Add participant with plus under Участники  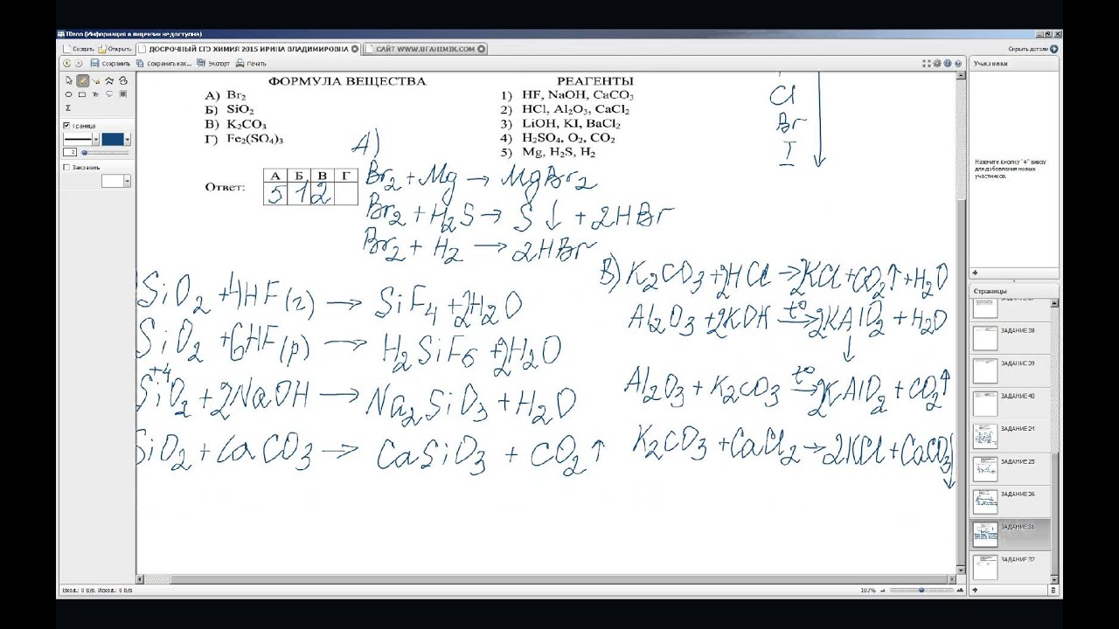(976, 273)
